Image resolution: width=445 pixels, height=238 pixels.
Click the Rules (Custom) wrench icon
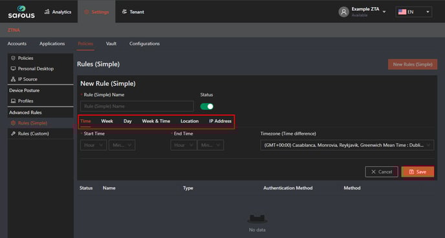tap(13, 134)
